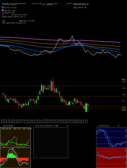The width and height of the screenshot is (127, 168).
Task: Click the peak of the white price line
Action: coord(72,36)
